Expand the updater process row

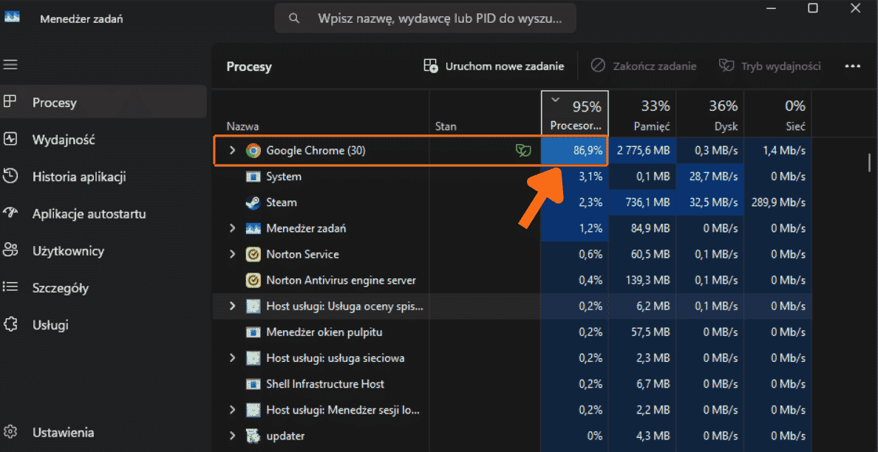[233, 435]
